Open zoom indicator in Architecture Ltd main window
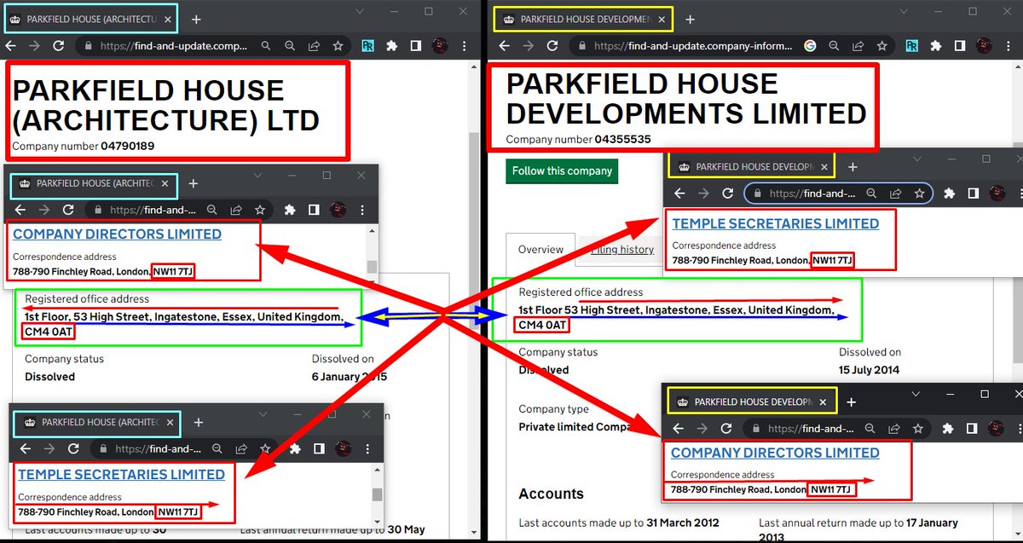The width and height of the screenshot is (1023, 543). [x=290, y=46]
